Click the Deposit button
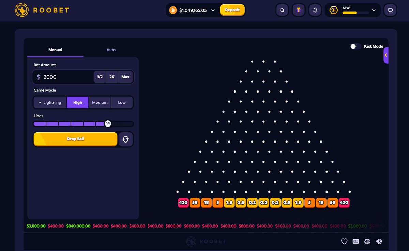409x251 pixels. [x=232, y=10]
